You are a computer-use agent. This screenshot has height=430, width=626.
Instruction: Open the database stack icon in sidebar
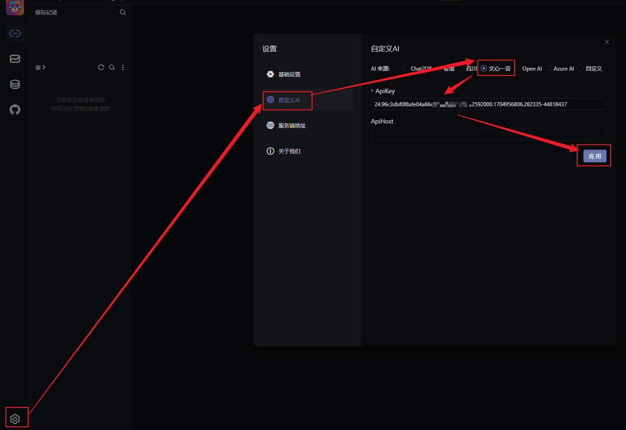tap(15, 84)
